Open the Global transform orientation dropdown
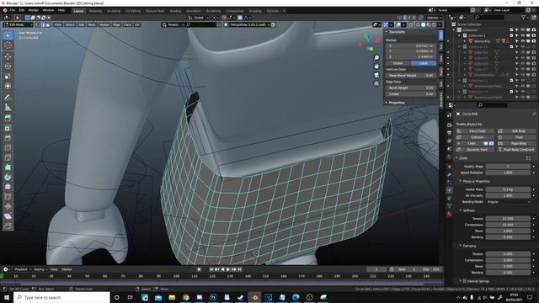The image size is (539, 303). 199,18
